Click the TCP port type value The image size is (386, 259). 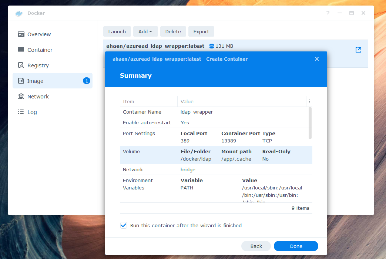pos(267,141)
